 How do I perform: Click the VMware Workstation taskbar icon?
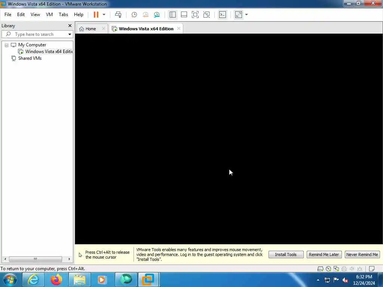(x=149, y=280)
